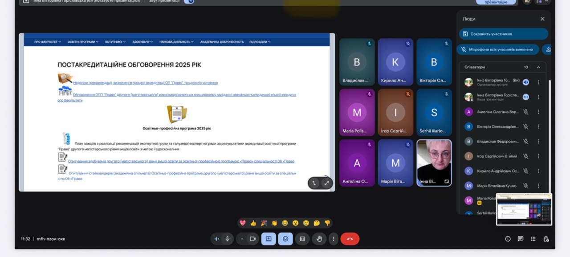Viewport: 570px width, 257px height.
Task: Open the activities grid icon
Action: 533,239
